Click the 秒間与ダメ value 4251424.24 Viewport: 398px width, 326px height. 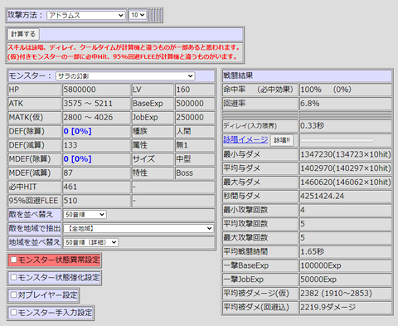(x=323, y=196)
